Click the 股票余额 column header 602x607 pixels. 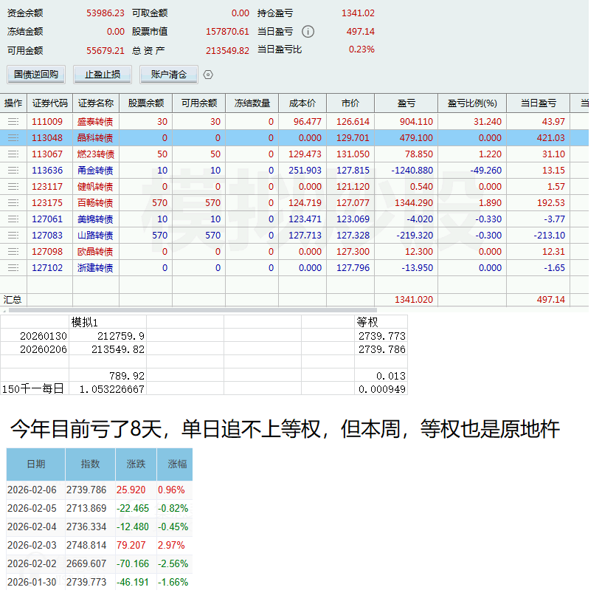(x=146, y=103)
